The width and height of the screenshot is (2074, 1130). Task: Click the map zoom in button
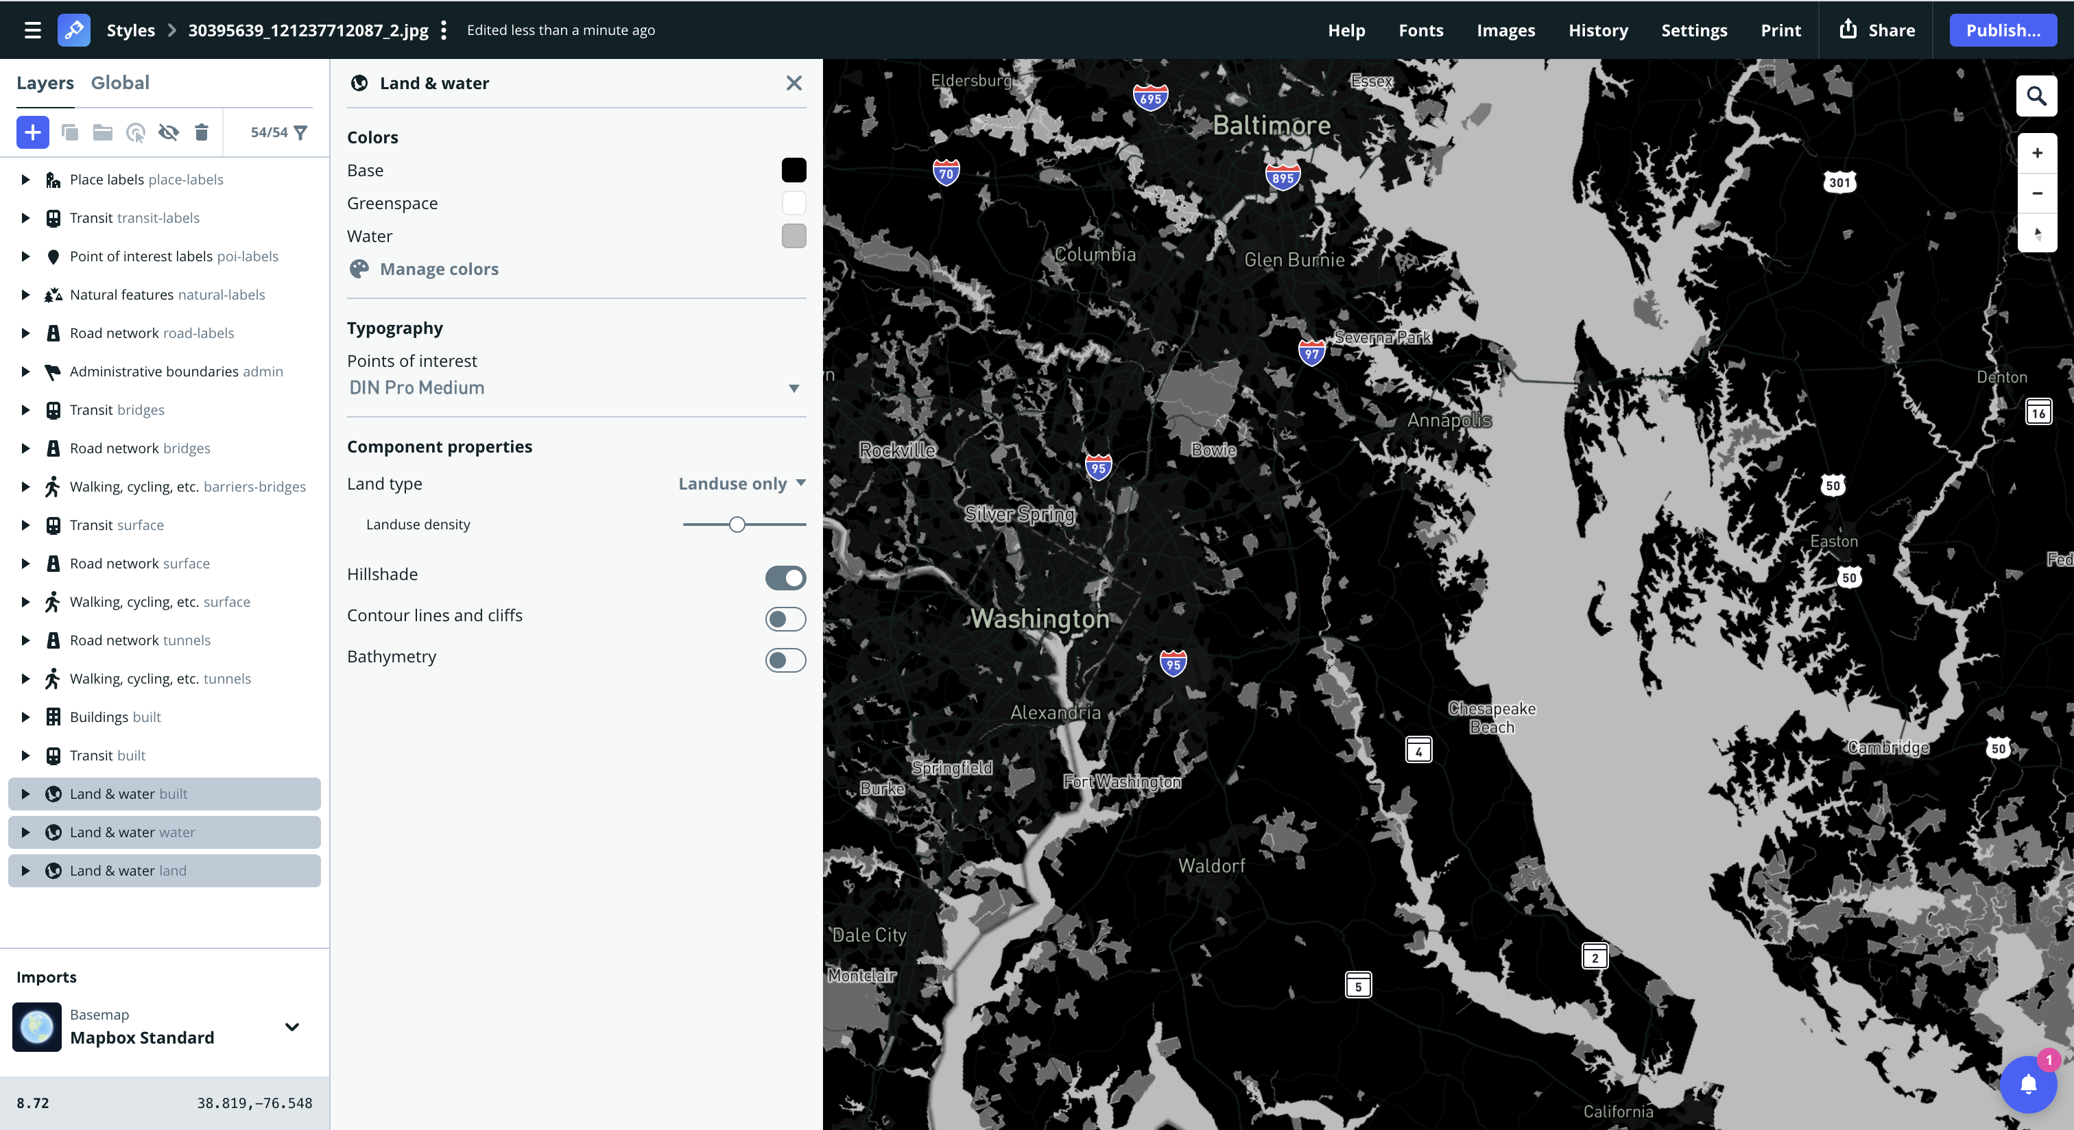2037,153
